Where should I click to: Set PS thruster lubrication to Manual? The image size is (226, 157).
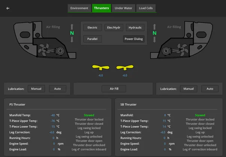36,89
